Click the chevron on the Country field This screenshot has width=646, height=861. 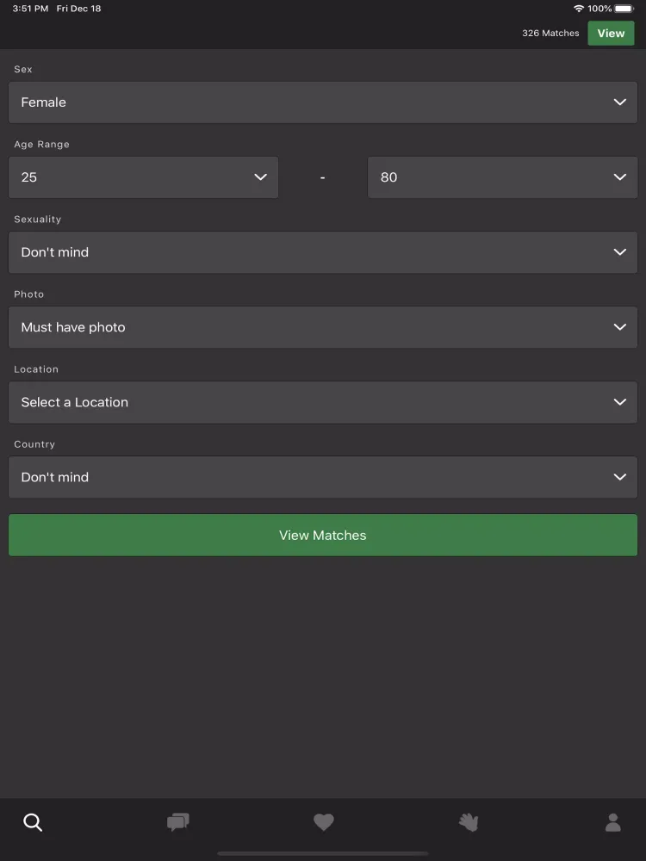point(619,477)
